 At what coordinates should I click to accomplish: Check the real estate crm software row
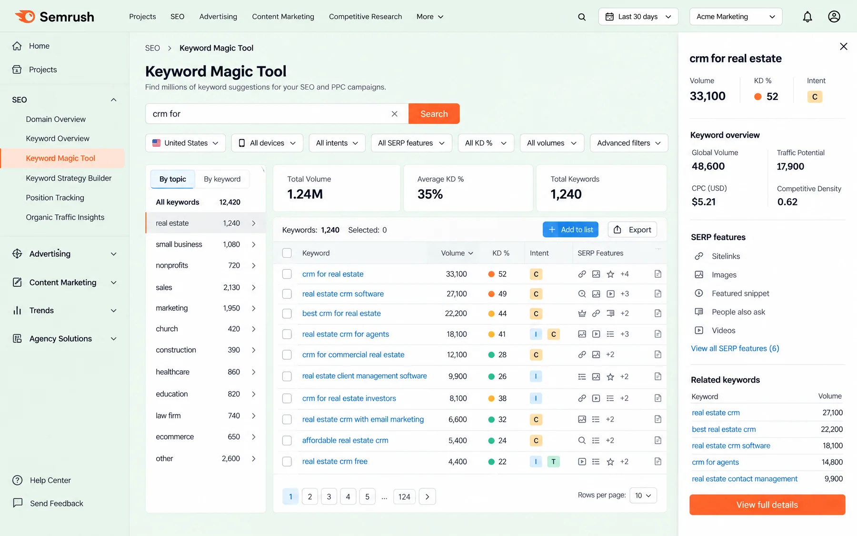click(287, 294)
